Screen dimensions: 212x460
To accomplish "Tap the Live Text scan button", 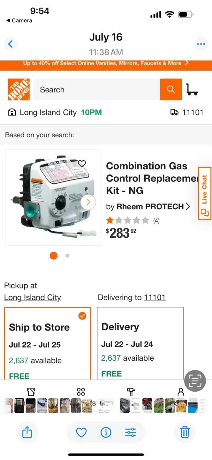I will pyautogui.click(x=195, y=381).
